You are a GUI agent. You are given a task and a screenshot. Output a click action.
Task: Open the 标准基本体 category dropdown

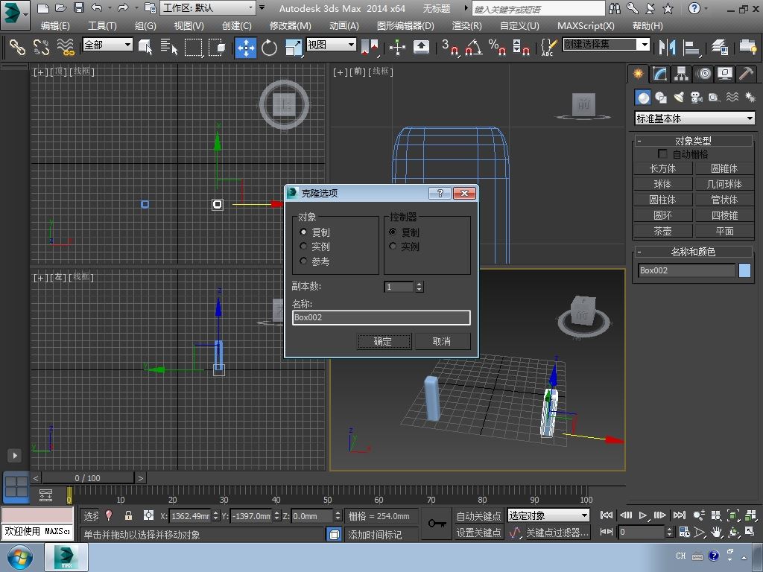point(695,118)
